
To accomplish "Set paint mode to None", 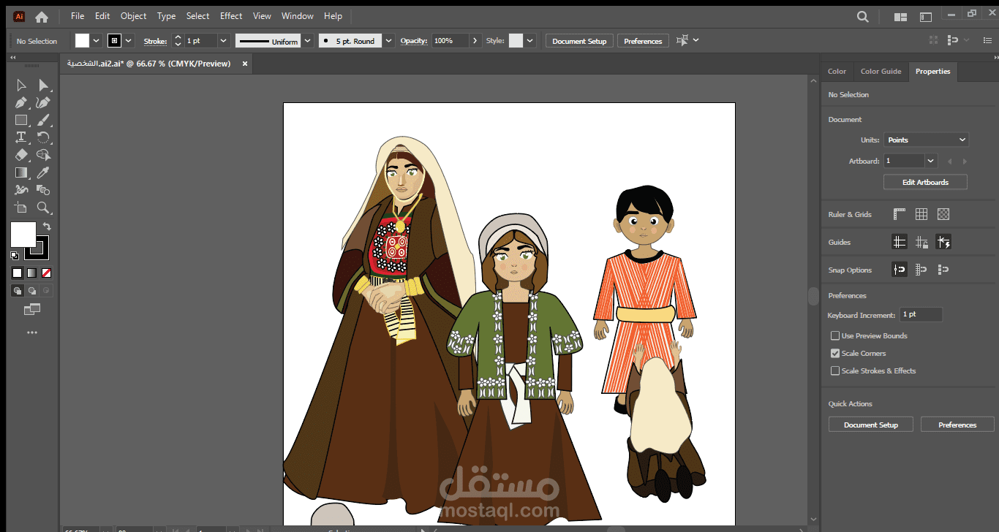I will point(46,273).
